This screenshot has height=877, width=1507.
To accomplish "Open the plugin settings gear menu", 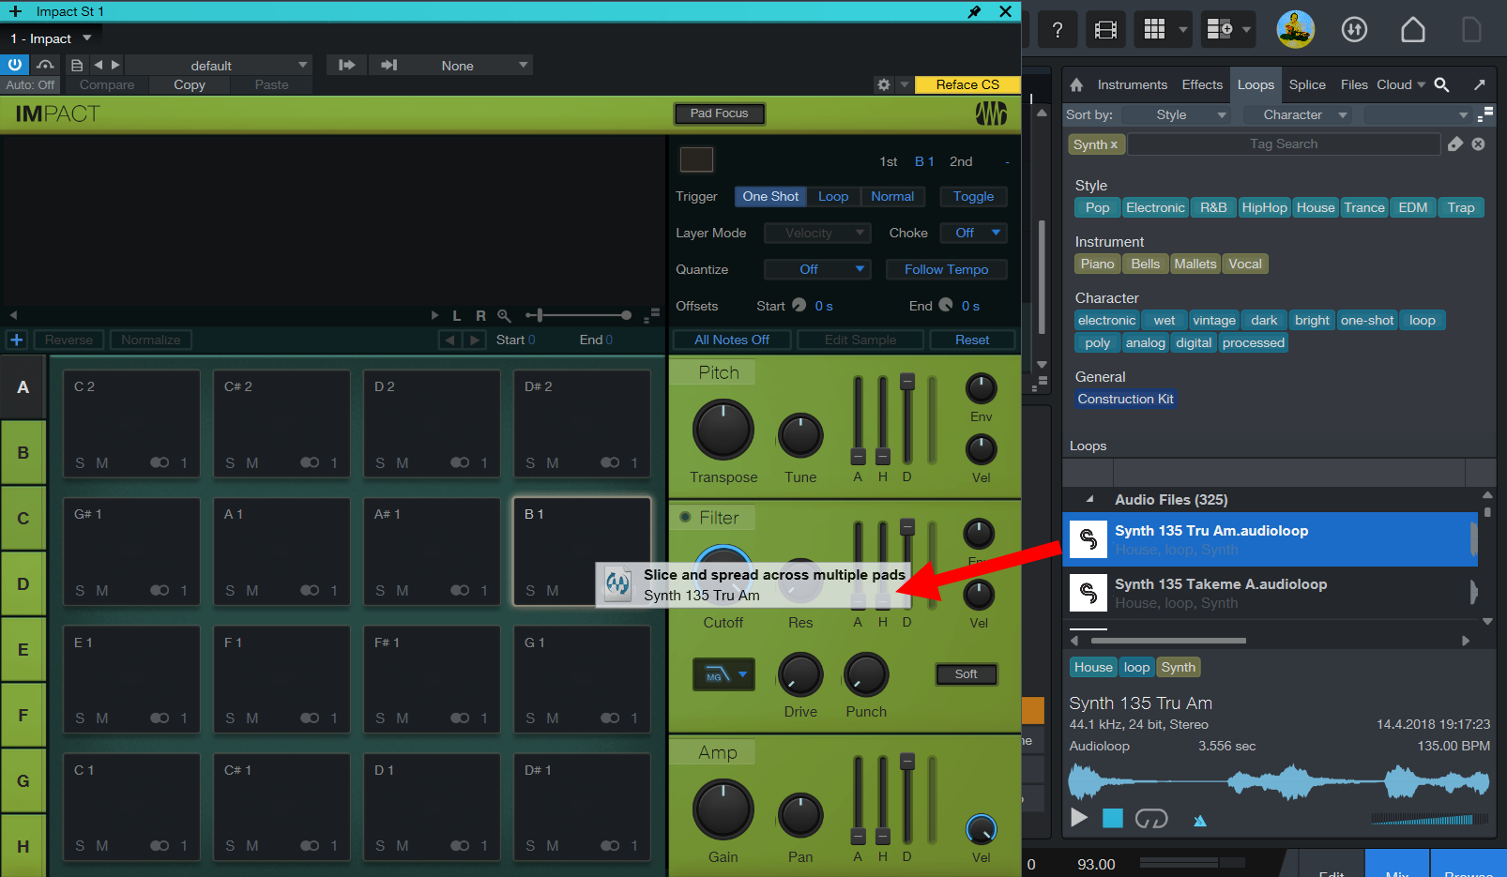I will (x=884, y=84).
